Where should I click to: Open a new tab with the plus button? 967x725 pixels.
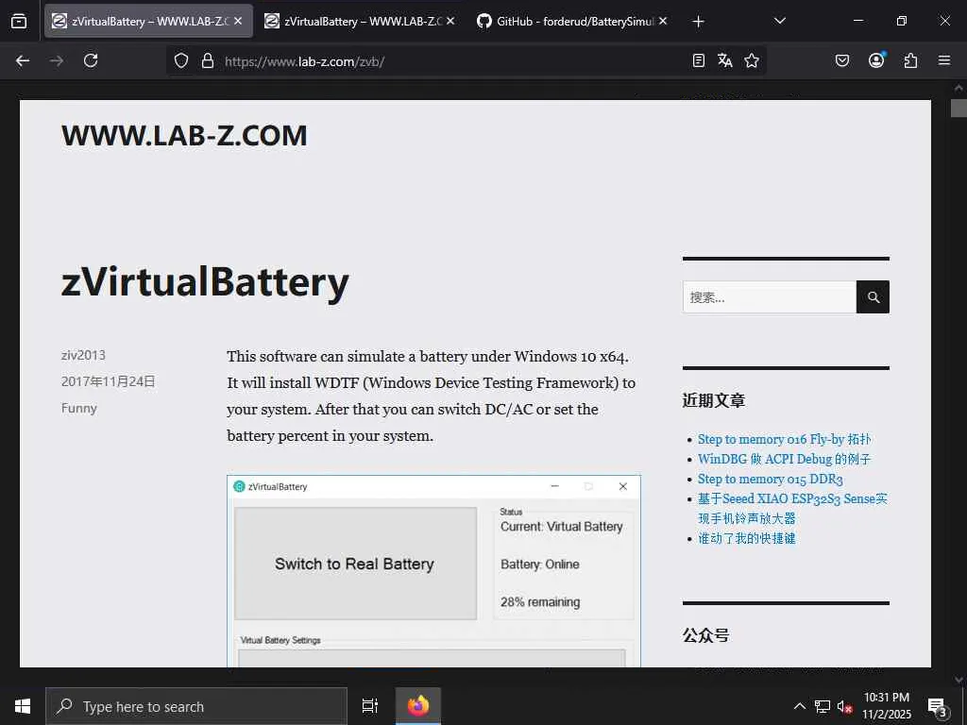[x=698, y=22]
